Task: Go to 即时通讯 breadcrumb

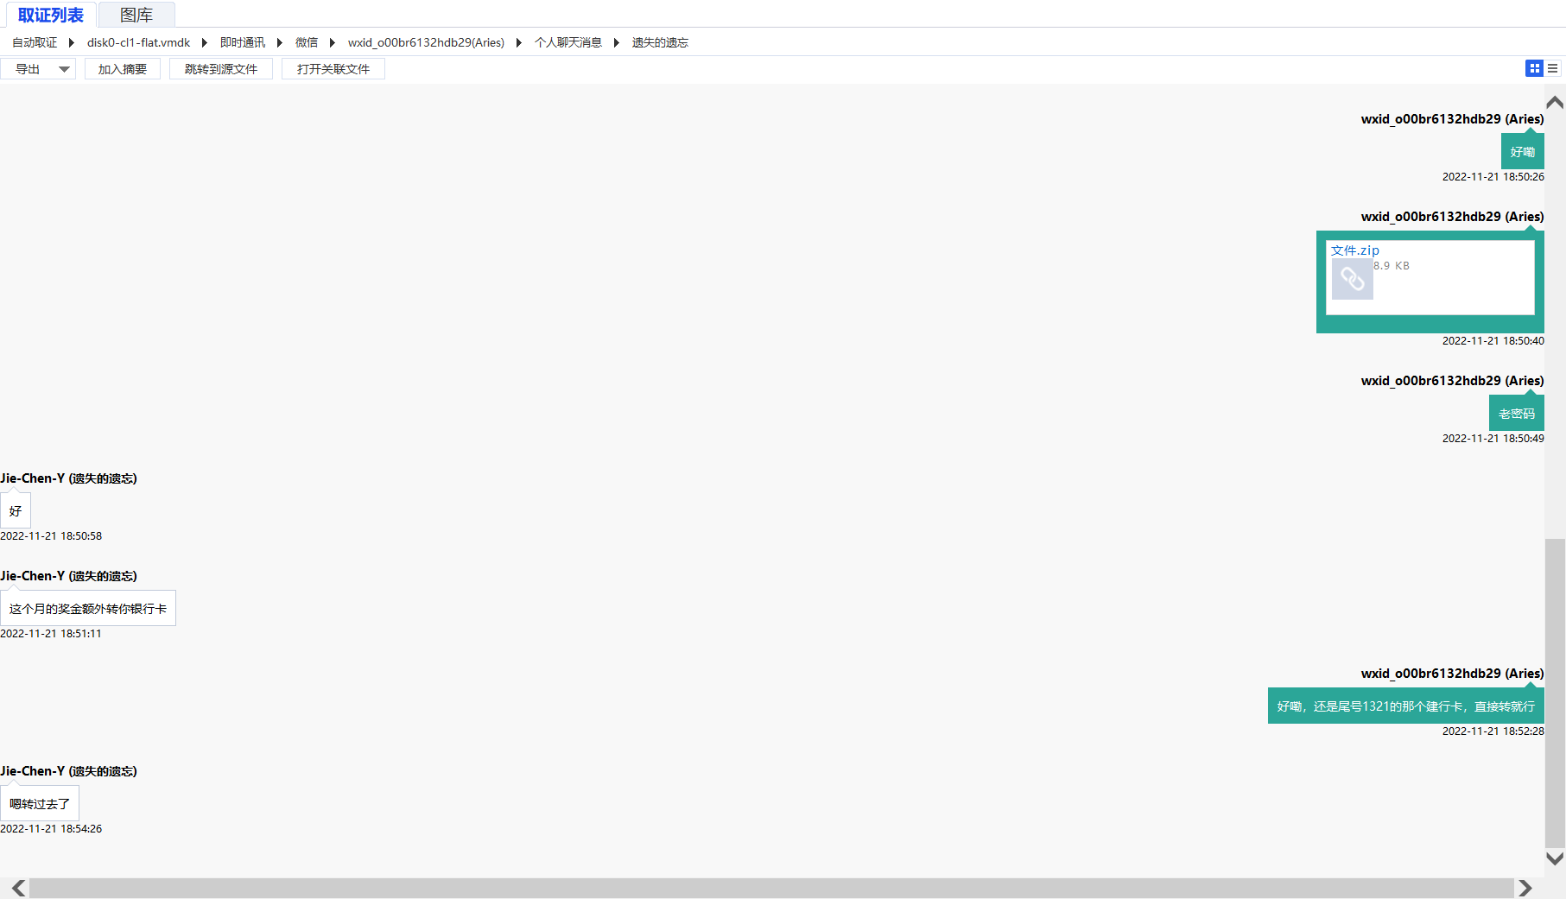Action: (243, 42)
